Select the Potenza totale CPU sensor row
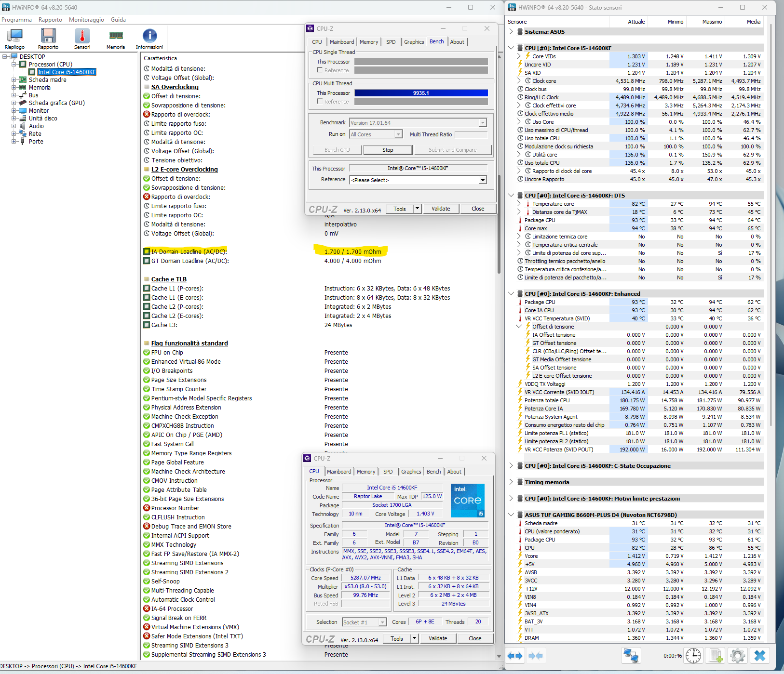 tap(640, 400)
